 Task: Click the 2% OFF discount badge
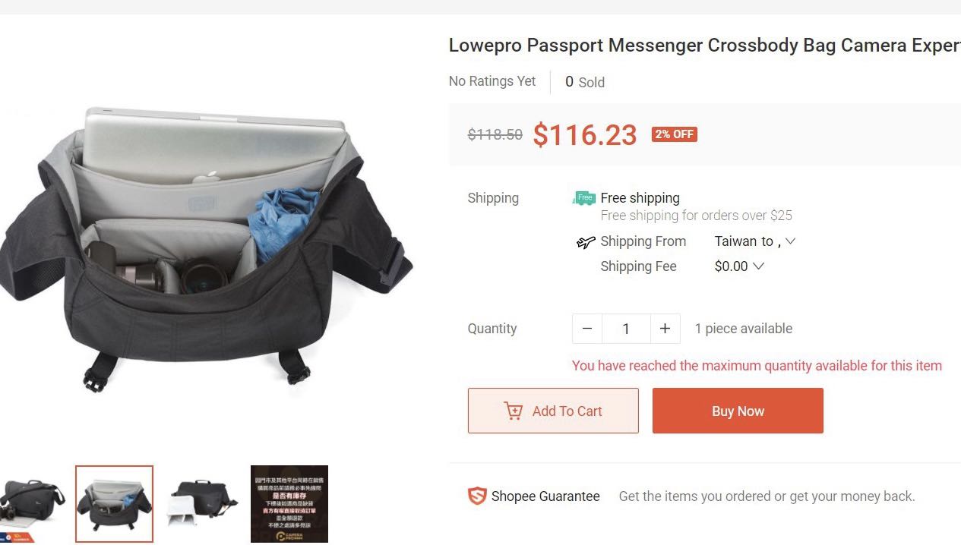click(674, 134)
